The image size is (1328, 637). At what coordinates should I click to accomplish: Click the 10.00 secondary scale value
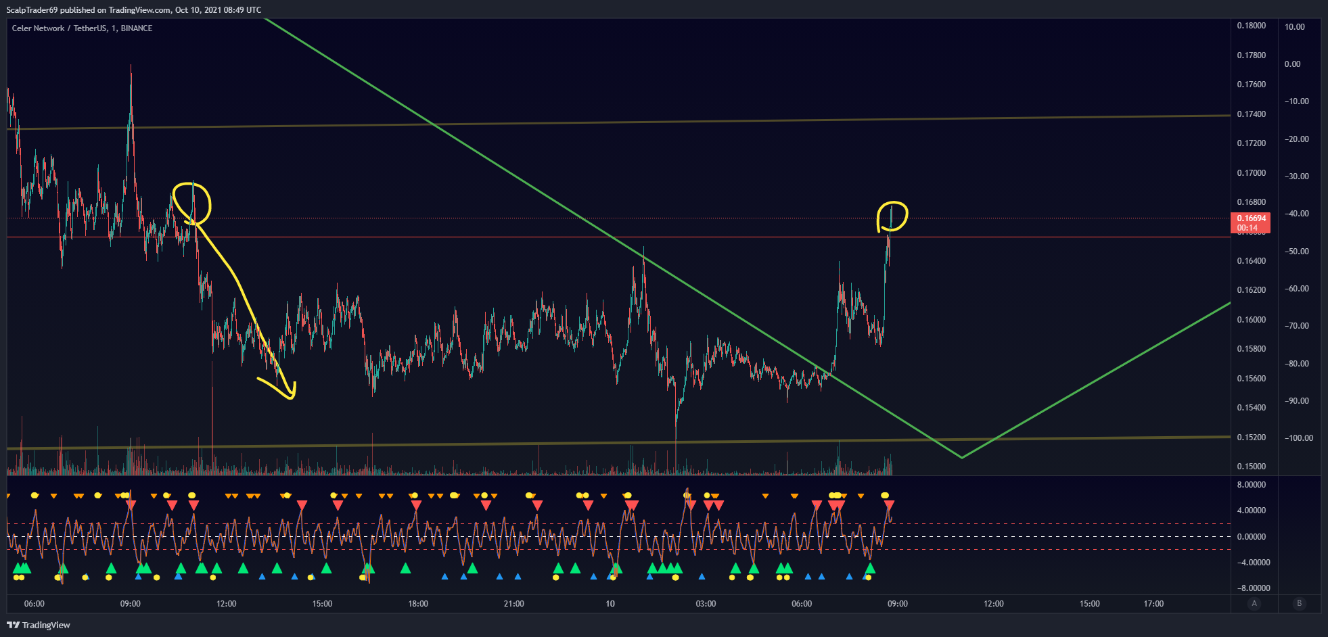point(1295,27)
